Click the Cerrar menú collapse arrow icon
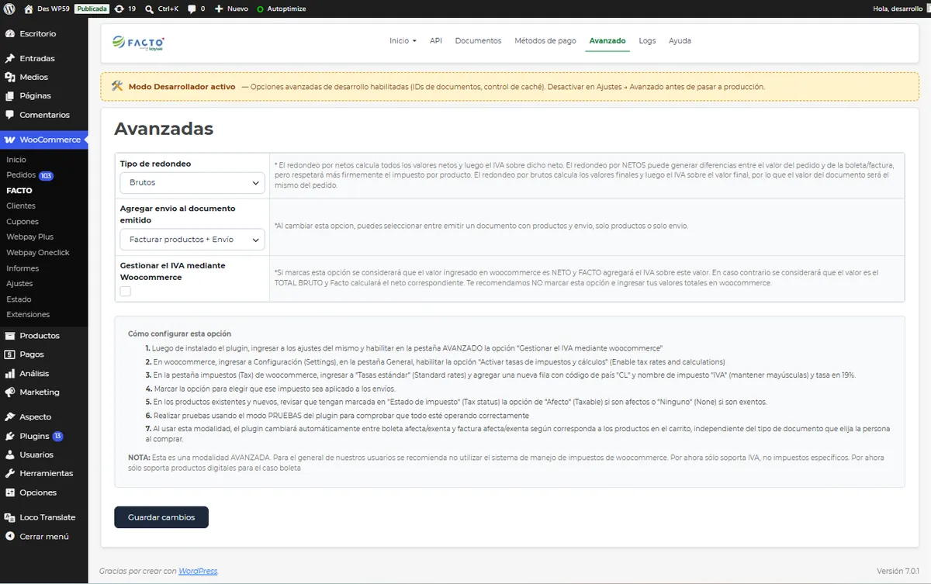This screenshot has width=931, height=584. pos(10,536)
